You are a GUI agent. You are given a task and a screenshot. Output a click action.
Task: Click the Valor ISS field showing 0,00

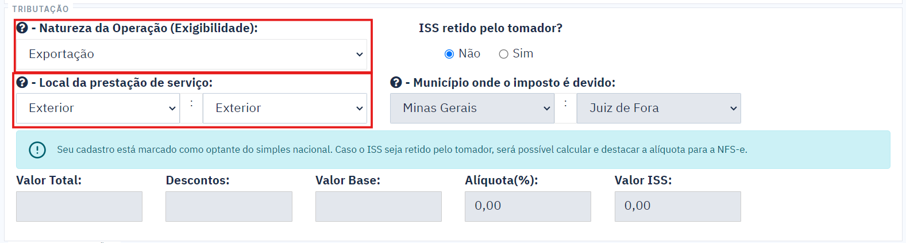point(678,206)
